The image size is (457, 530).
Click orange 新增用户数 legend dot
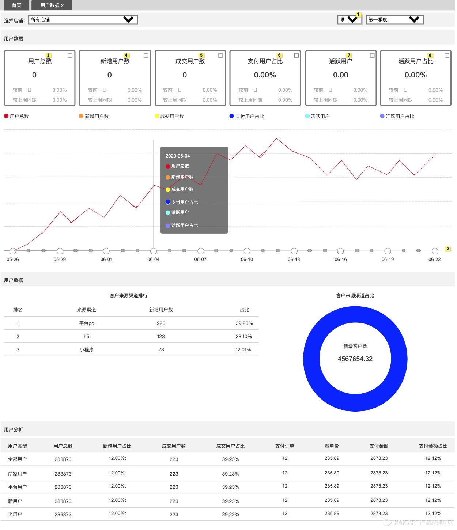81,116
